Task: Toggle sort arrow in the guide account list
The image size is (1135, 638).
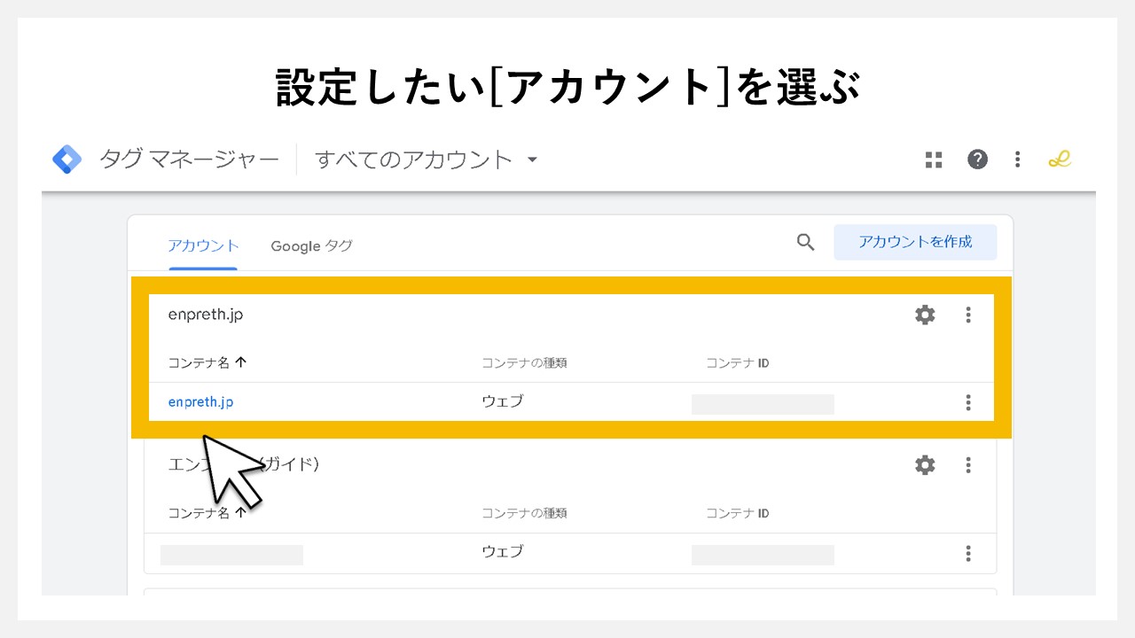Action: [x=239, y=512]
